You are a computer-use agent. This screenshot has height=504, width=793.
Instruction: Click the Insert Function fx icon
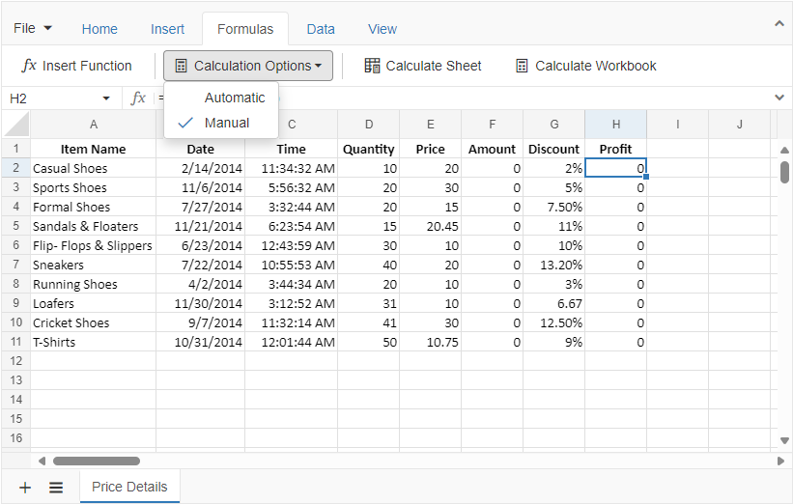(x=29, y=66)
